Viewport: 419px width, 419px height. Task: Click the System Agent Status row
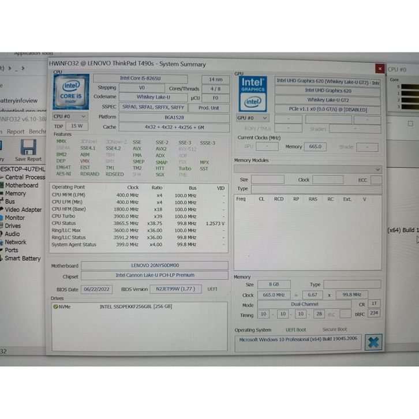[139, 245]
